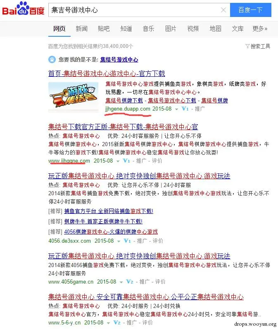Viewport: 278px width, 329px height.
Task: Switch to the 新闻 tab
Action: pos(81,28)
